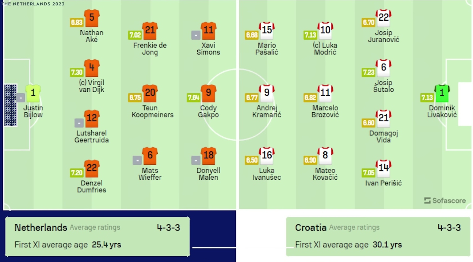
Task: Click the Sofascore logo on the pitch
Action: [x=445, y=201]
